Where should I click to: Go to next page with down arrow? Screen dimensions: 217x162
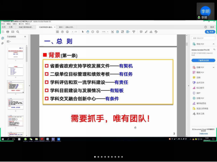point(67,32)
